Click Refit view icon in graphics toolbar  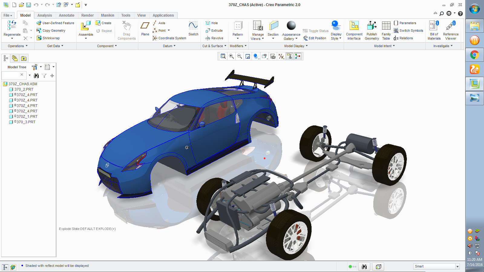coord(223,56)
